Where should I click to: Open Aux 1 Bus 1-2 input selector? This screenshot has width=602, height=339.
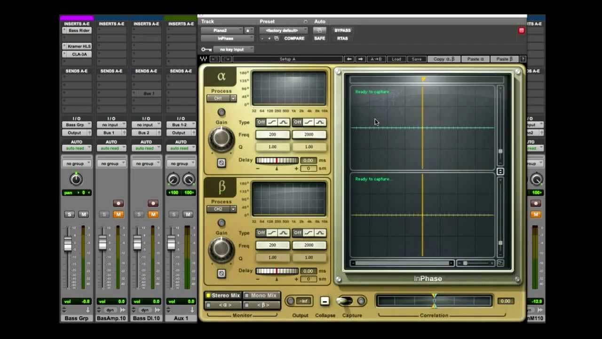pyautogui.click(x=181, y=125)
